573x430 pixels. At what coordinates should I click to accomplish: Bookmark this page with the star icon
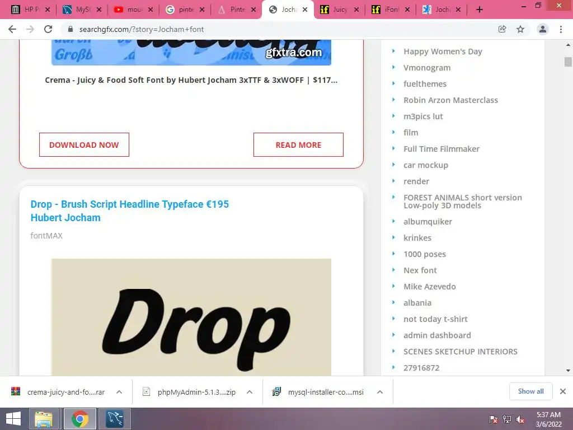click(x=520, y=29)
